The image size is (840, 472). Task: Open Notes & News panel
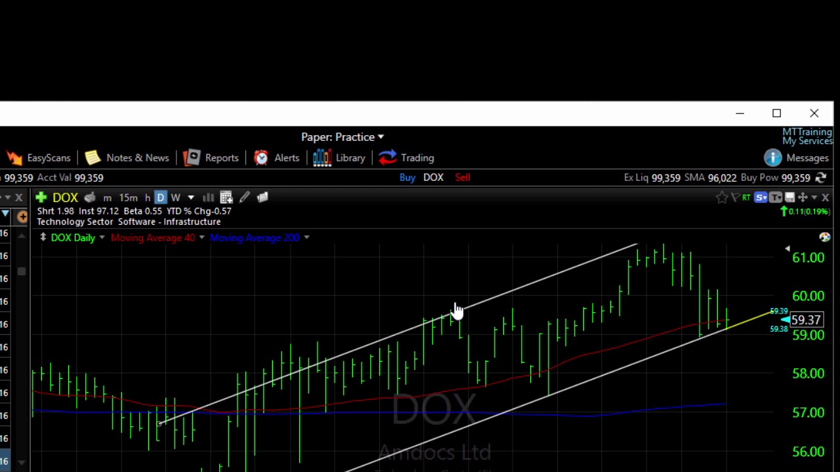pos(127,158)
